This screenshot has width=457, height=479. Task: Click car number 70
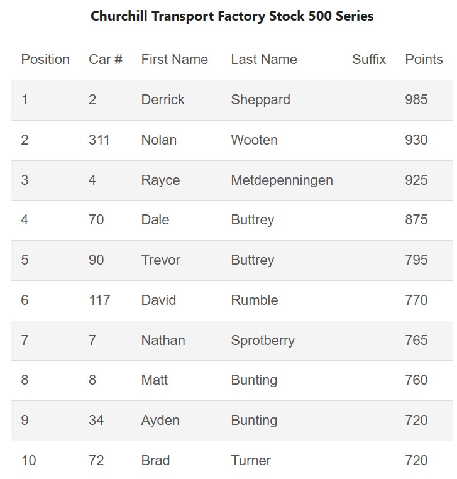96,220
